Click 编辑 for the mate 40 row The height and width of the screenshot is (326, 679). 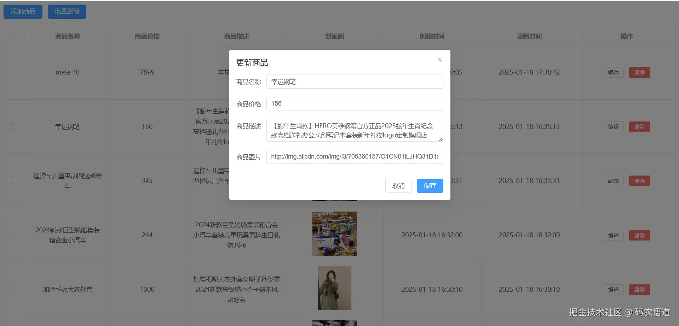click(613, 72)
